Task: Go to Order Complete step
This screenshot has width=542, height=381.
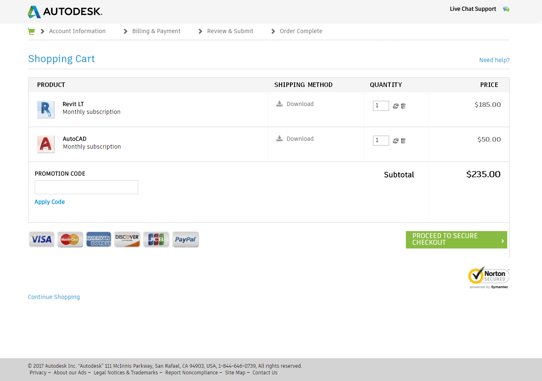Action: pos(301,31)
